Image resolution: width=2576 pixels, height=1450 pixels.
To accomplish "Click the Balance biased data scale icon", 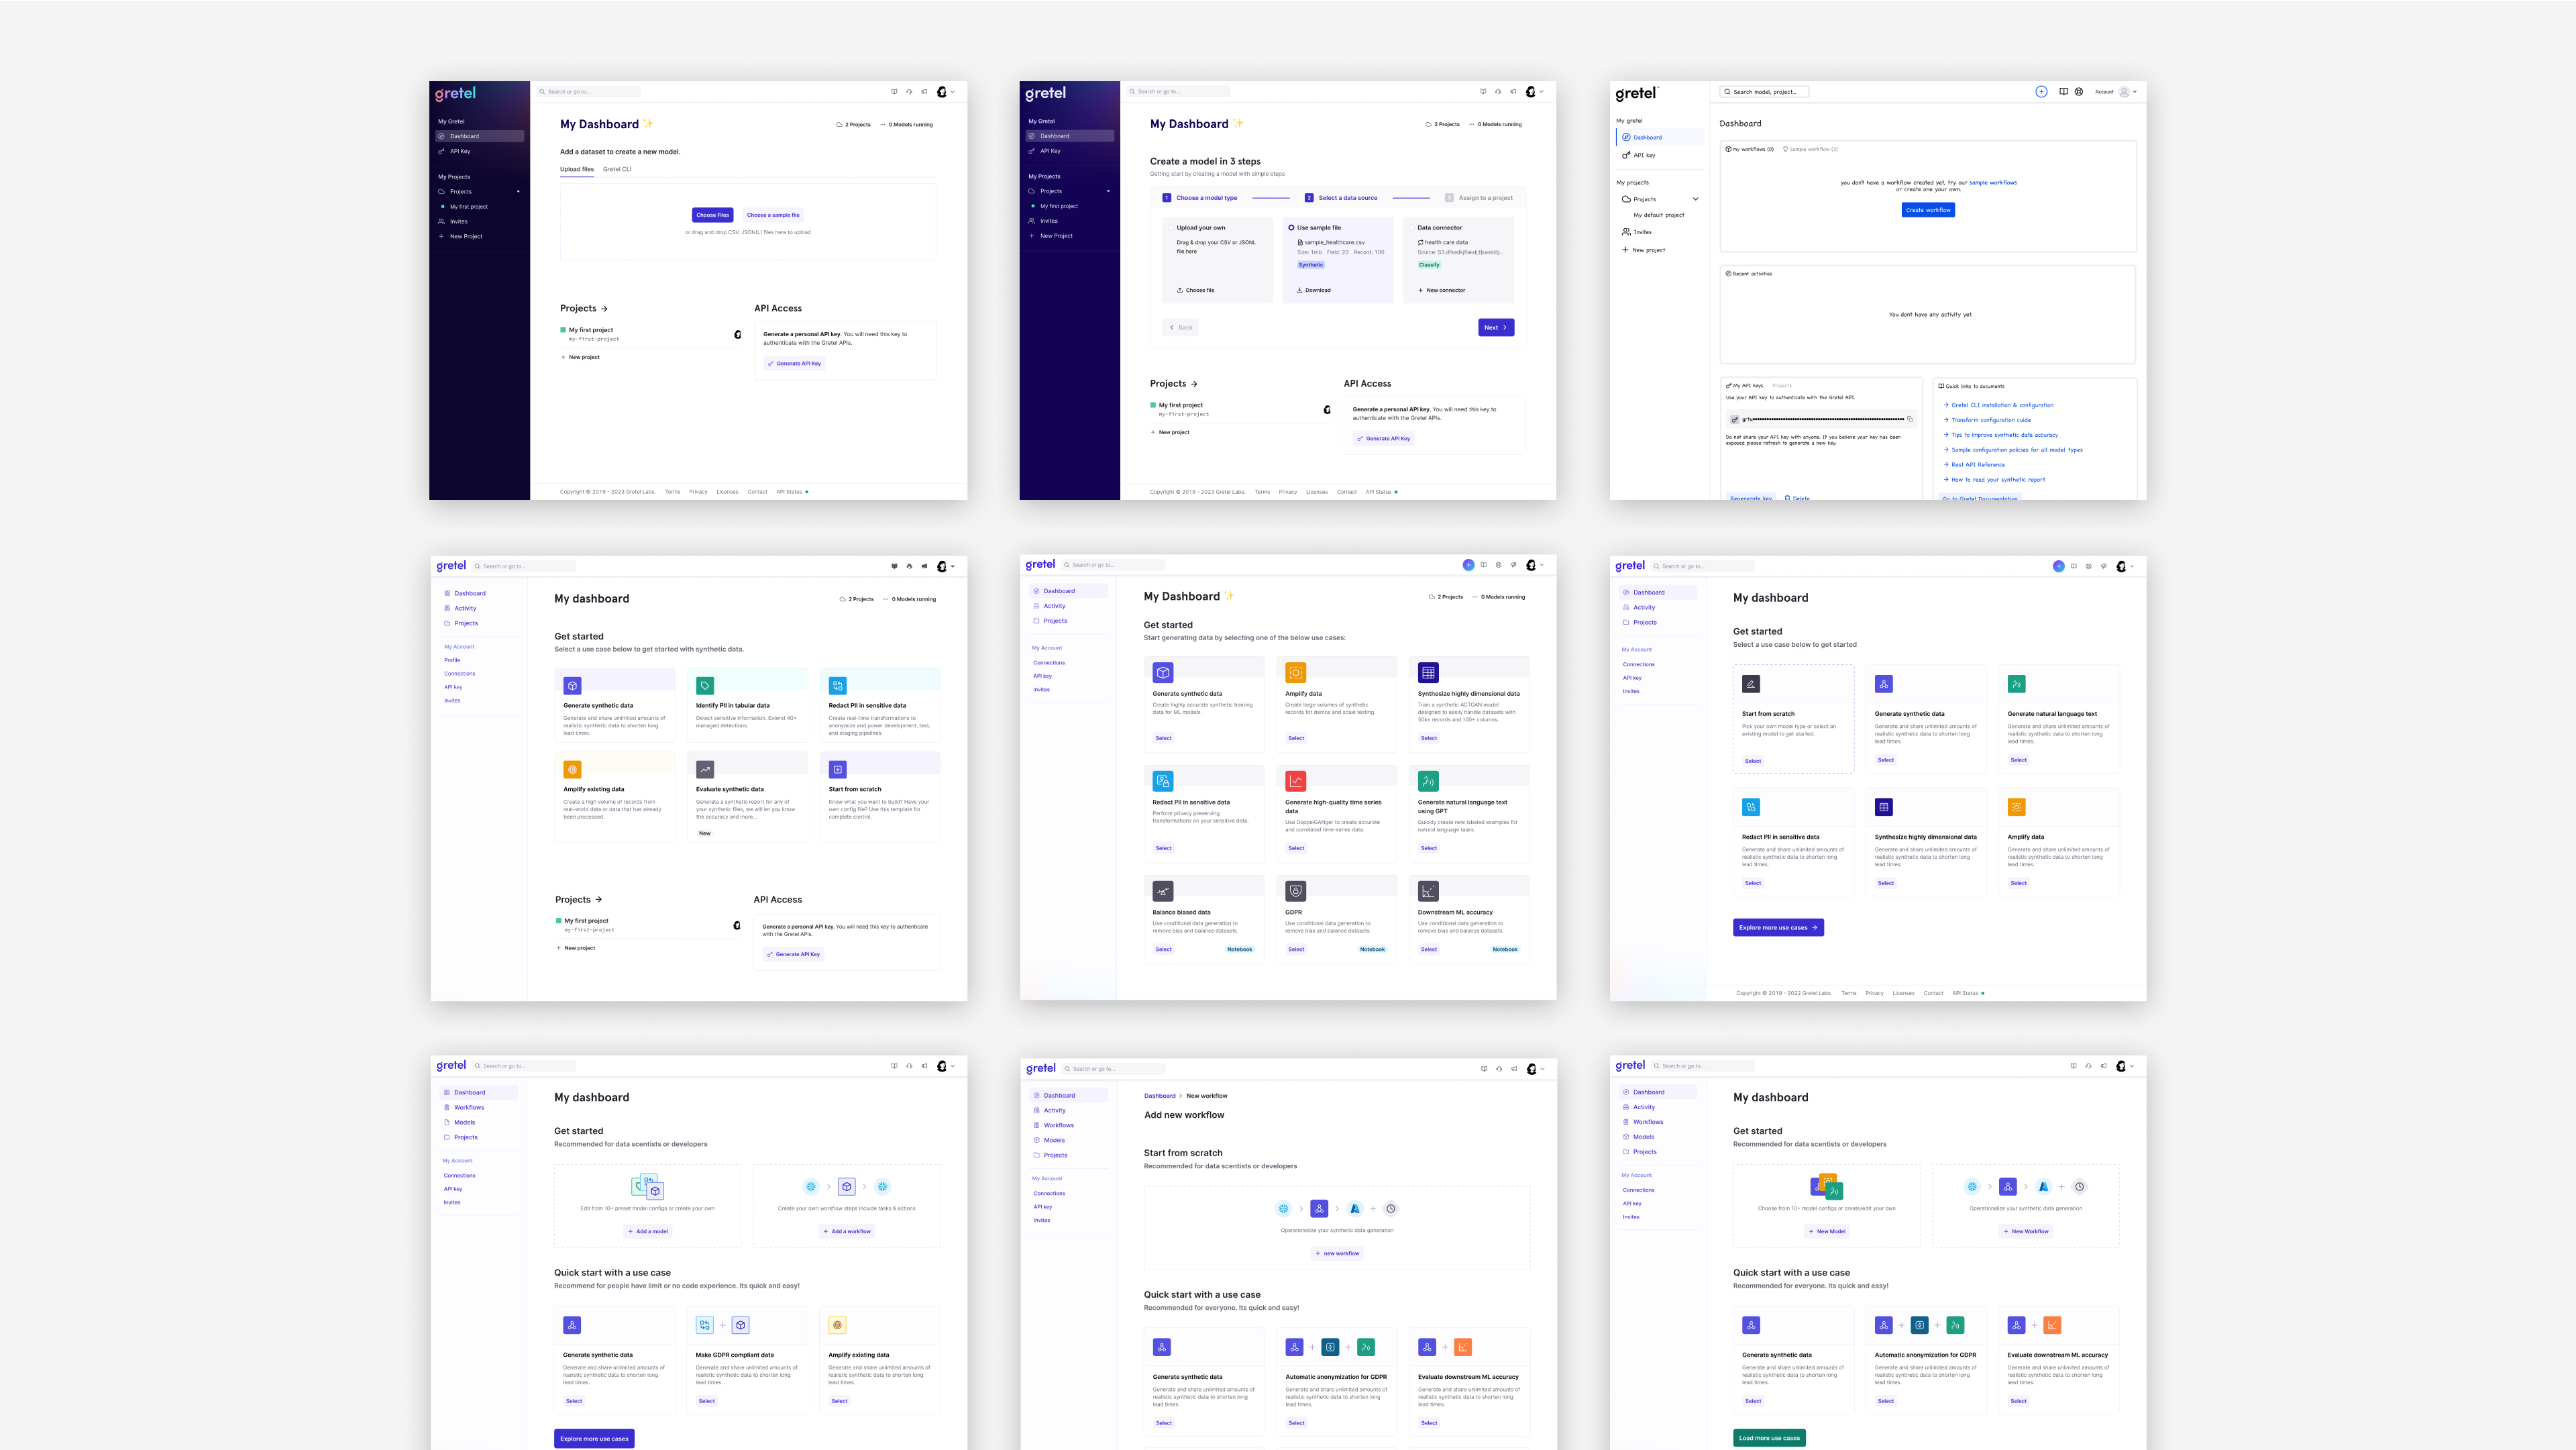I will coord(1162,891).
